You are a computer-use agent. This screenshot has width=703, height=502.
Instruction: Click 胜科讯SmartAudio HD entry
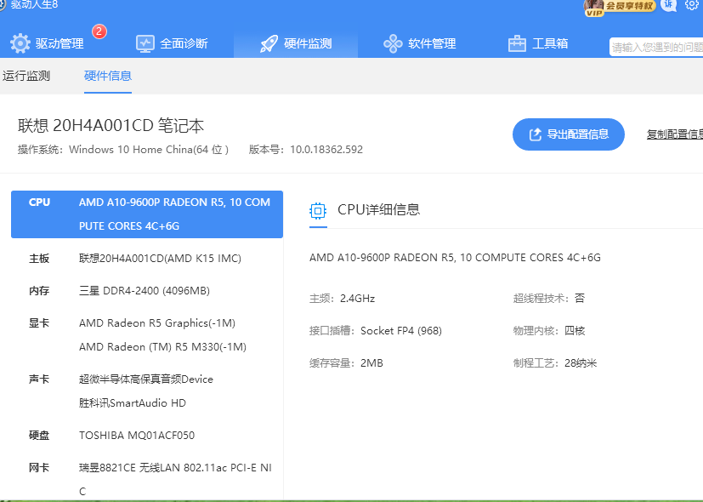(133, 402)
